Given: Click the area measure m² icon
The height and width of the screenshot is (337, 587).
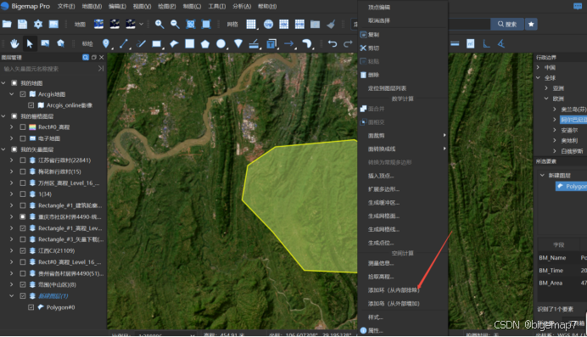Looking at the screenshot, I should [x=471, y=44].
